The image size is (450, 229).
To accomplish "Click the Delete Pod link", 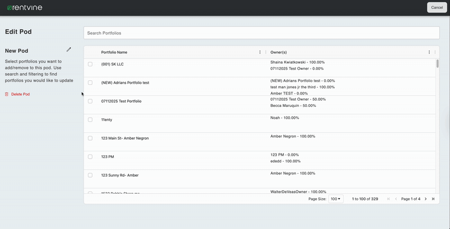I will pyautogui.click(x=20, y=94).
